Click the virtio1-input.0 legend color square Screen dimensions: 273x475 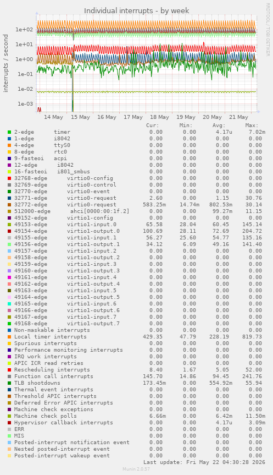tap(9, 225)
